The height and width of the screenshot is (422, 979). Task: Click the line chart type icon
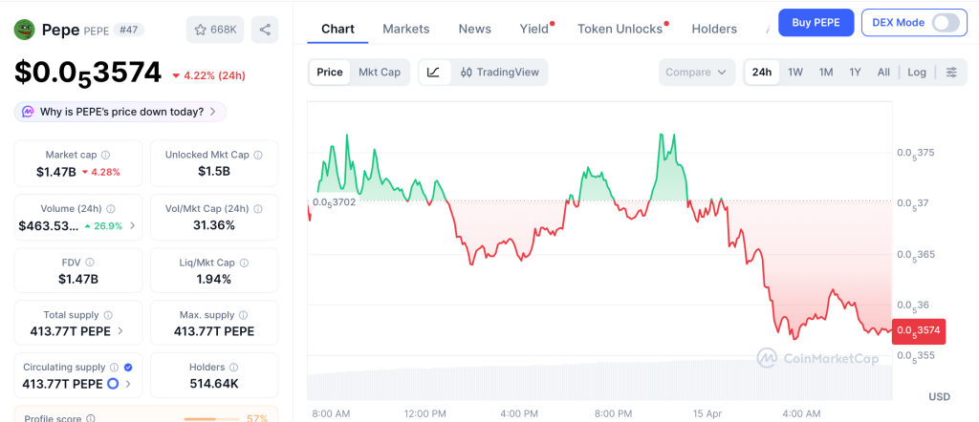click(433, 72)
